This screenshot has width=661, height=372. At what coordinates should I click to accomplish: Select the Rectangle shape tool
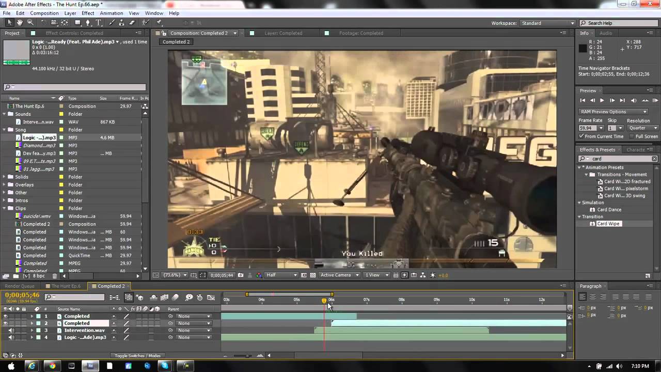click(x=77, y=23)
